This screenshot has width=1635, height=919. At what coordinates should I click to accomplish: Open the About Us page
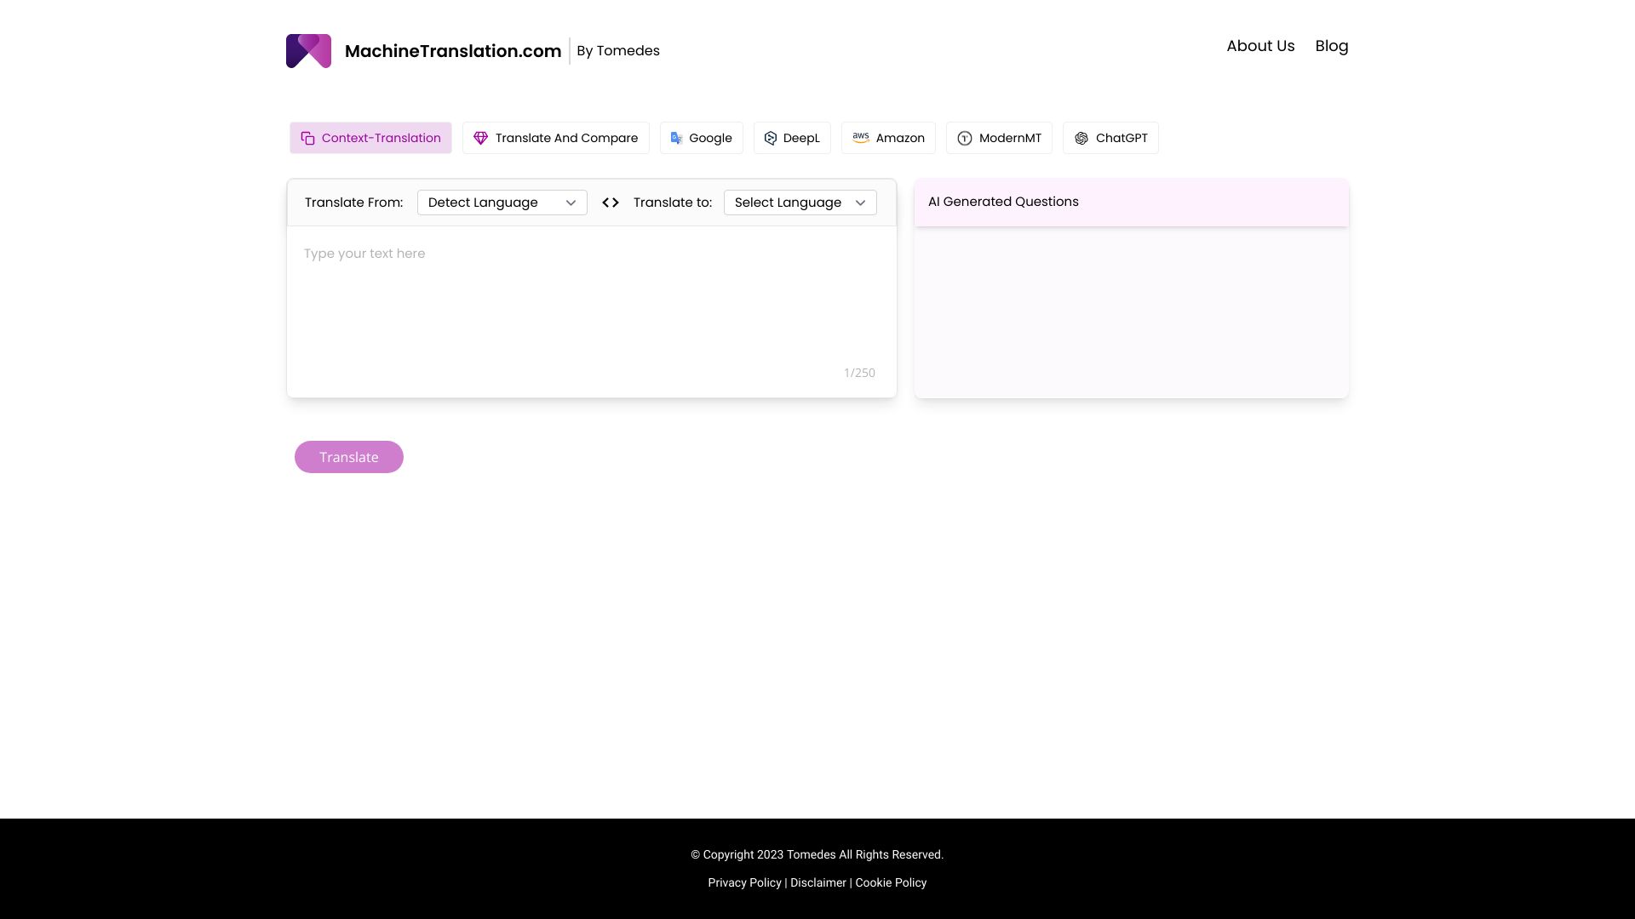[x=1260, y=46]
